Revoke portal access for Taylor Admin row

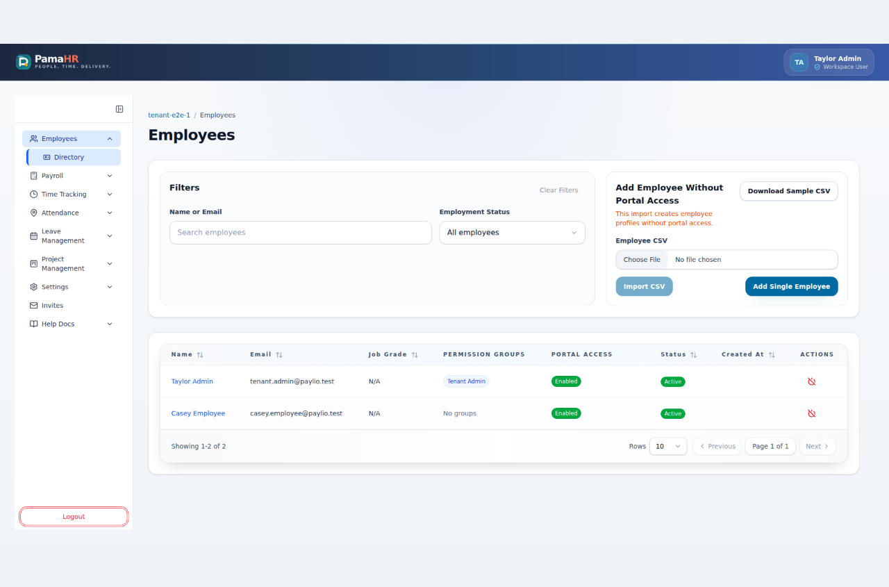click(x=811, y=381)
